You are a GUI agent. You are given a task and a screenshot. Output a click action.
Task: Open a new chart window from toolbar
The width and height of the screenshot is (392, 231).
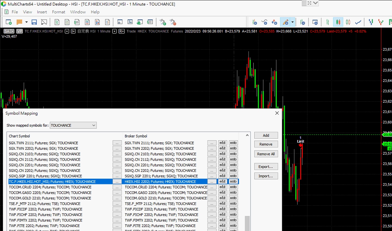point(8,22)
